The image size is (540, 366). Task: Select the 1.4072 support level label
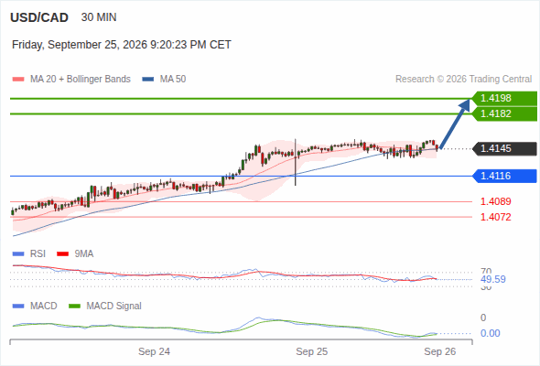(495, 217)
